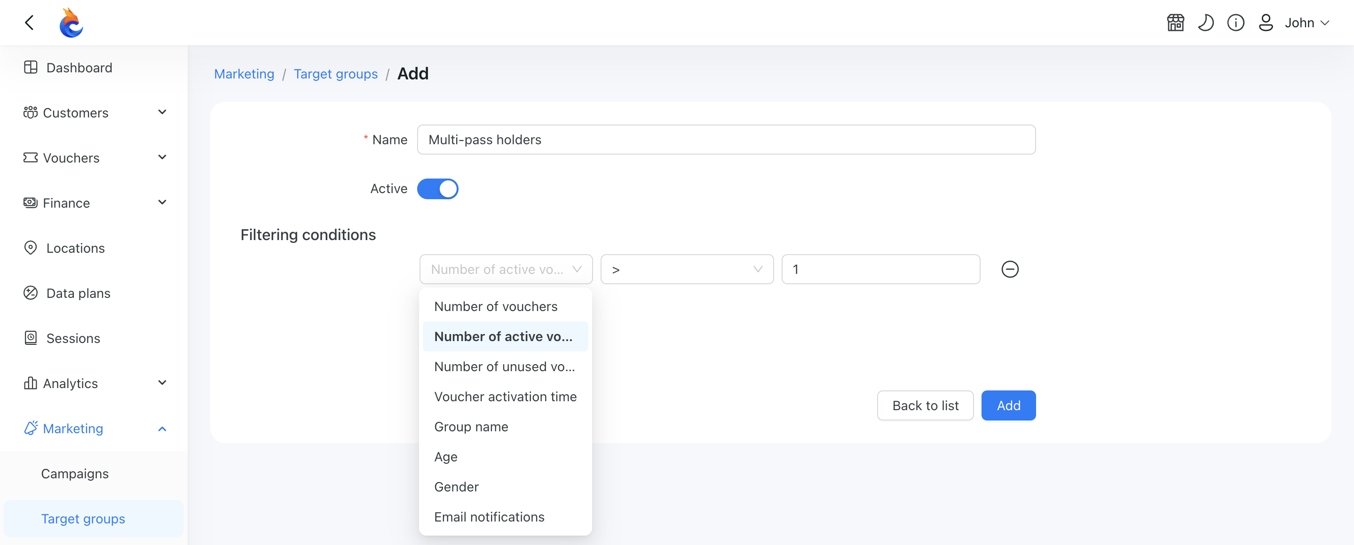Click the Back to list button
Viewport: 1354px width, 545px height.
pos(925,405)
